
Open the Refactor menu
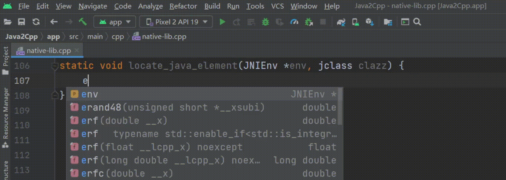click(183, 6)
